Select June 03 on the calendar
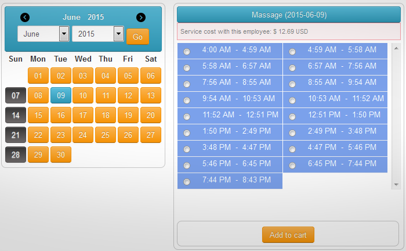The height and width of the screenshot is (251, 406). click(83, 76)
